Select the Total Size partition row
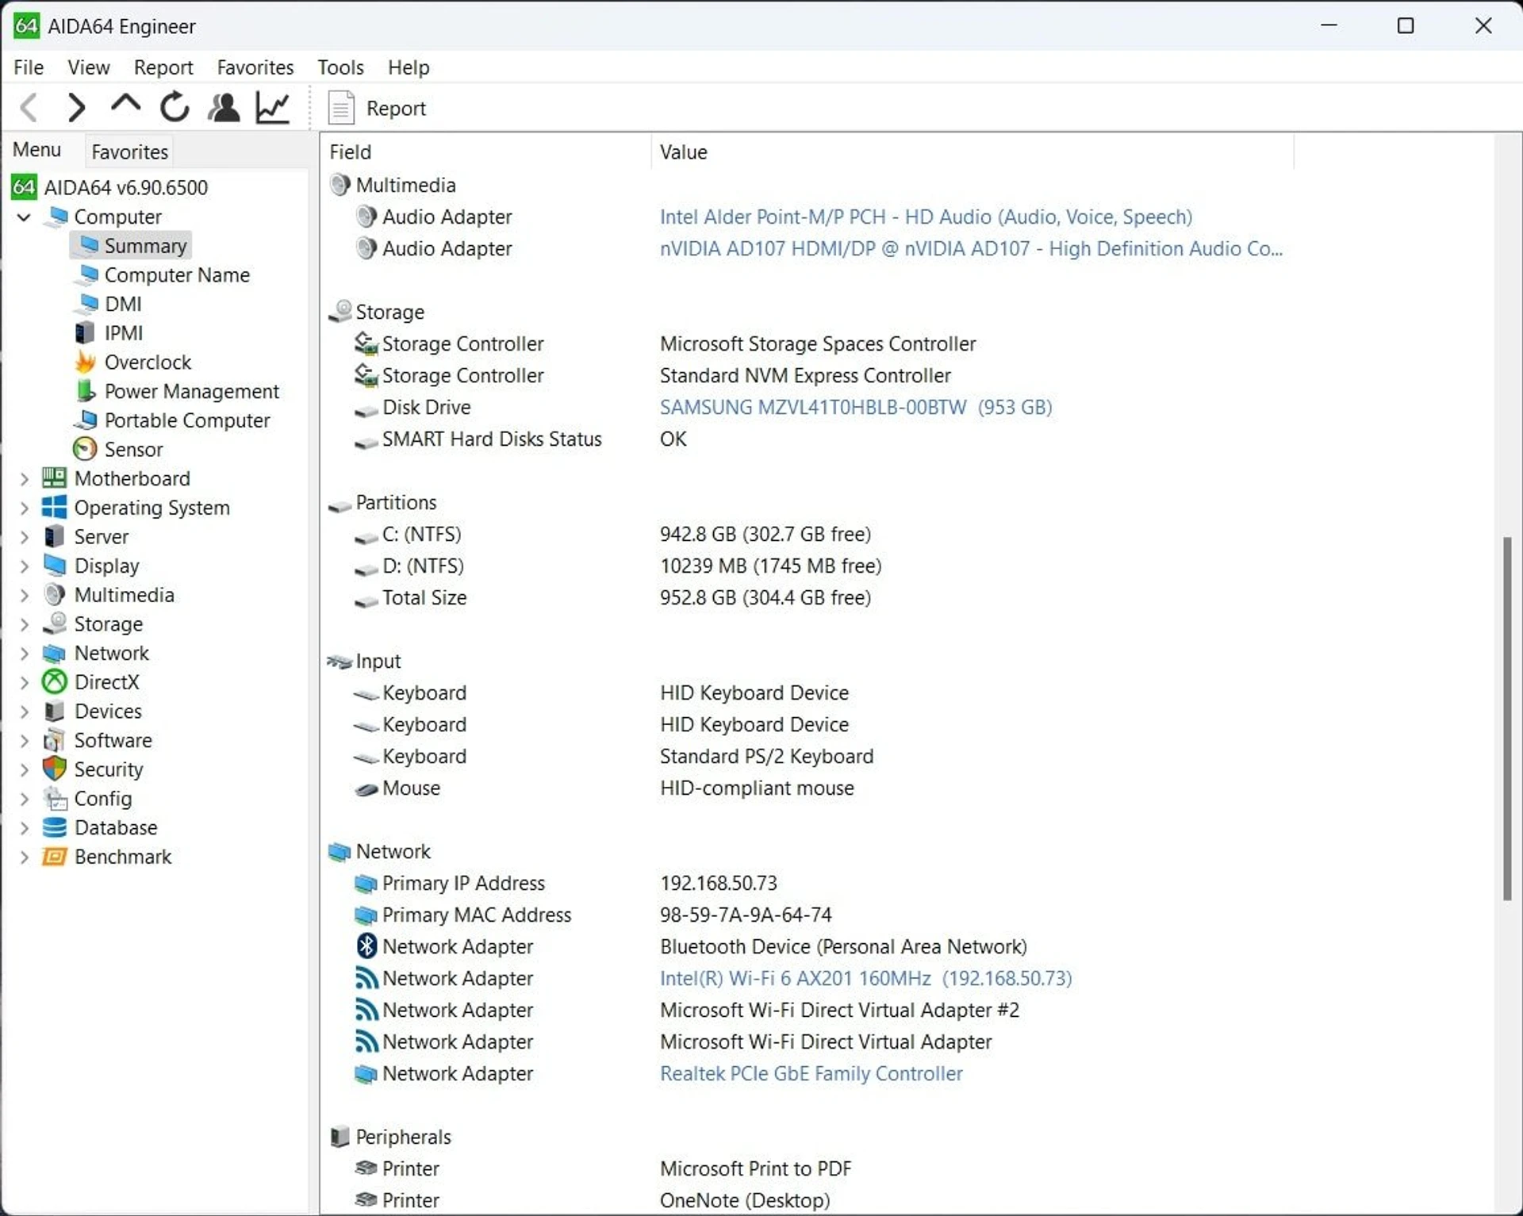Screen dimensions: 1523x1216 [x=612, y=598]
